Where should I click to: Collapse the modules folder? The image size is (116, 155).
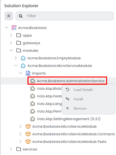(11, 51)
